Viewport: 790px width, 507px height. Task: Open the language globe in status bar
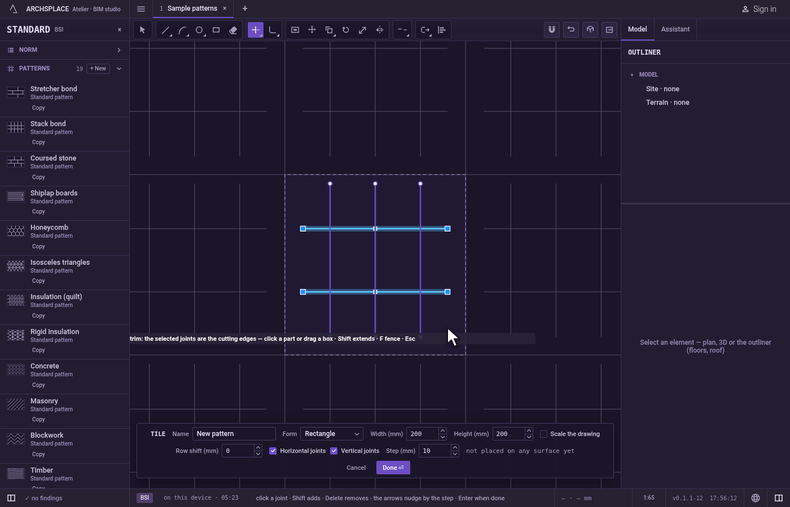coord(756,498)
